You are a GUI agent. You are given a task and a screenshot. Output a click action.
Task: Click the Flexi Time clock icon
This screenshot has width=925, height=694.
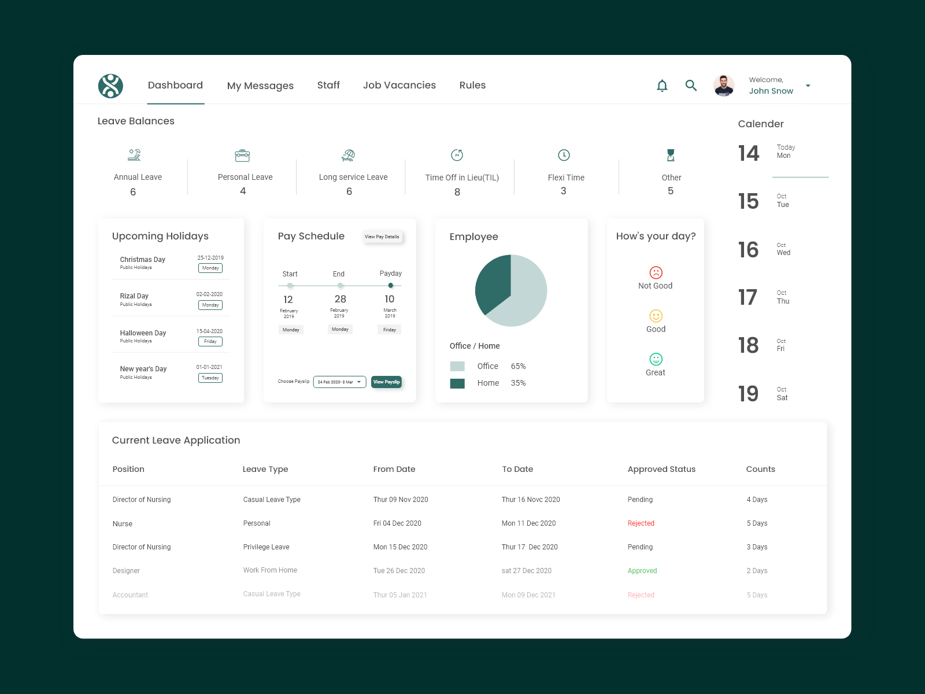point(564,155)
